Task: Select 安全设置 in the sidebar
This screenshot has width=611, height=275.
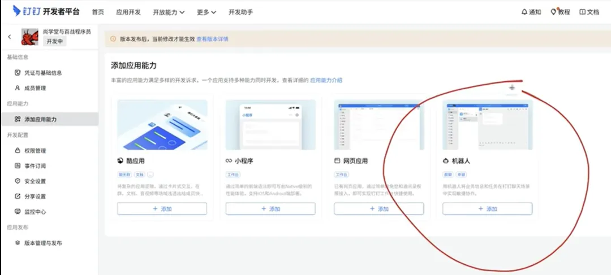Action: tap(49, 181)
